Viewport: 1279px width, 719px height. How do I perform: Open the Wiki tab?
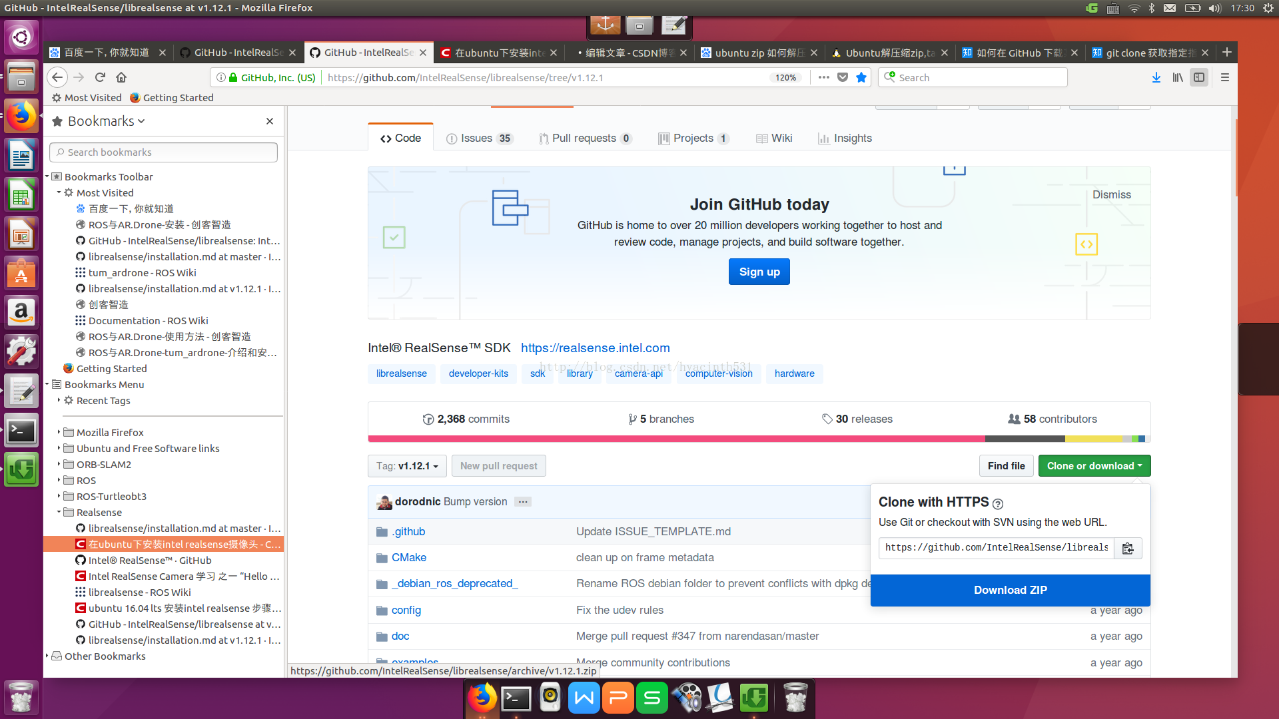point(774,138)
